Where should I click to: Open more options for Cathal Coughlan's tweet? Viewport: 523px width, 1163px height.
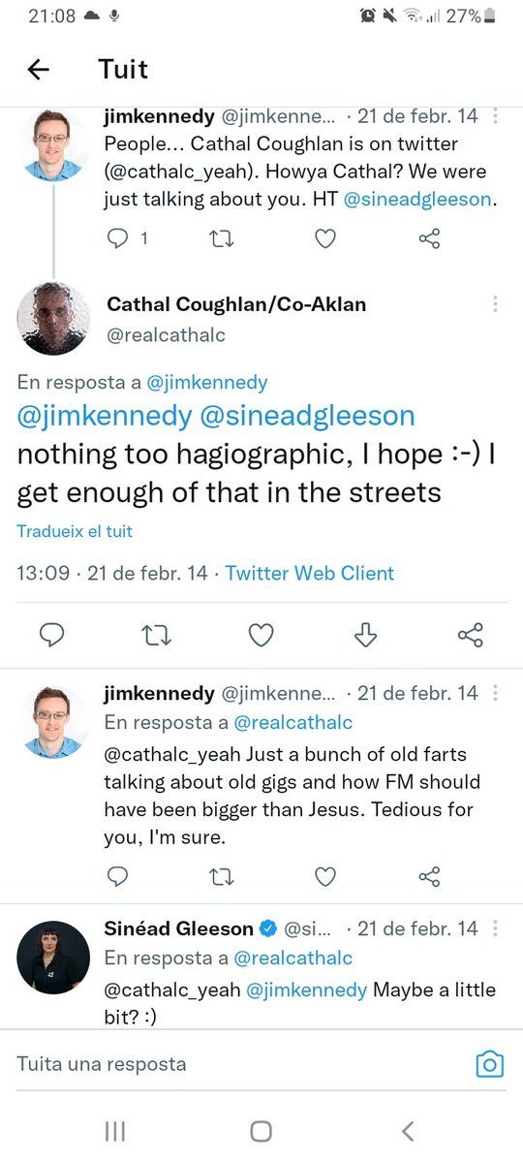(495, 304)
